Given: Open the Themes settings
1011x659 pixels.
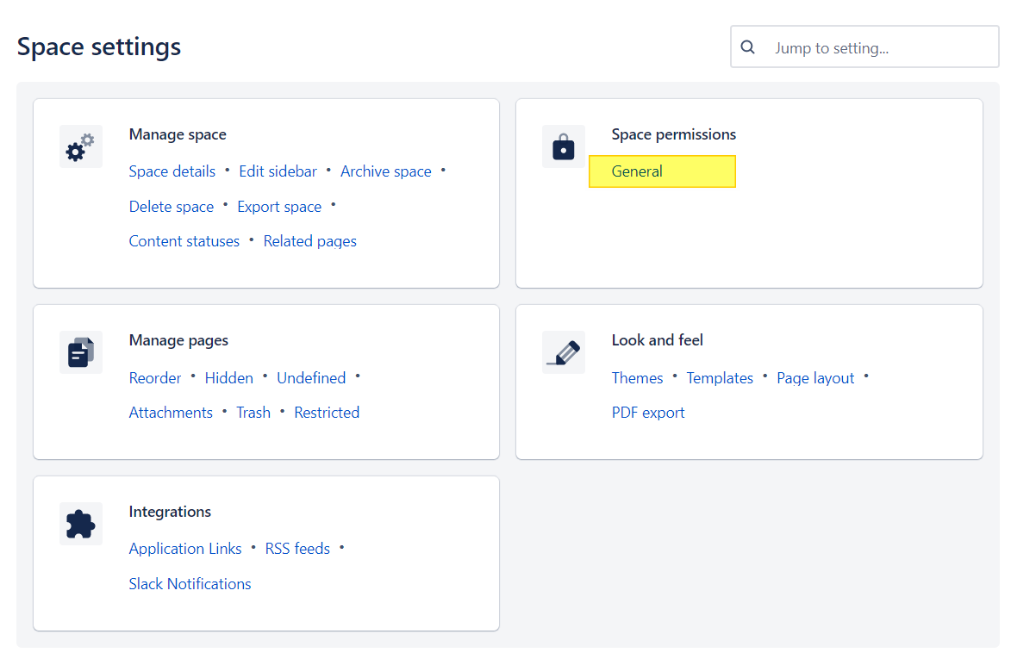Looking at the screenshot, I should (637, 377).
